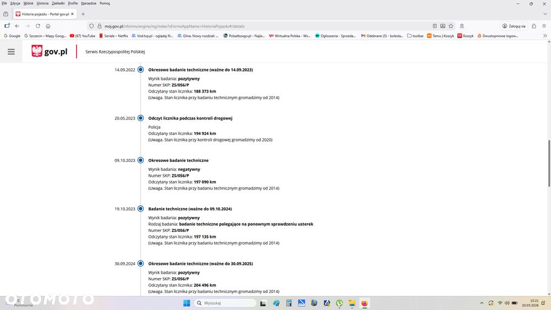This screenshot has width=551, height=310.
Task: Select the mileage text '188 373 km'
Action: pos(205,91)
